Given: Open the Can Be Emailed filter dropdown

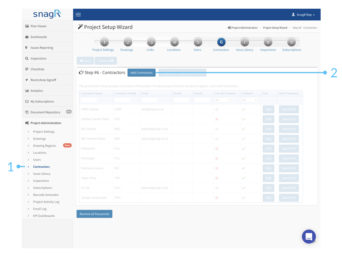Looking at the screenshot, I should 223,100.
